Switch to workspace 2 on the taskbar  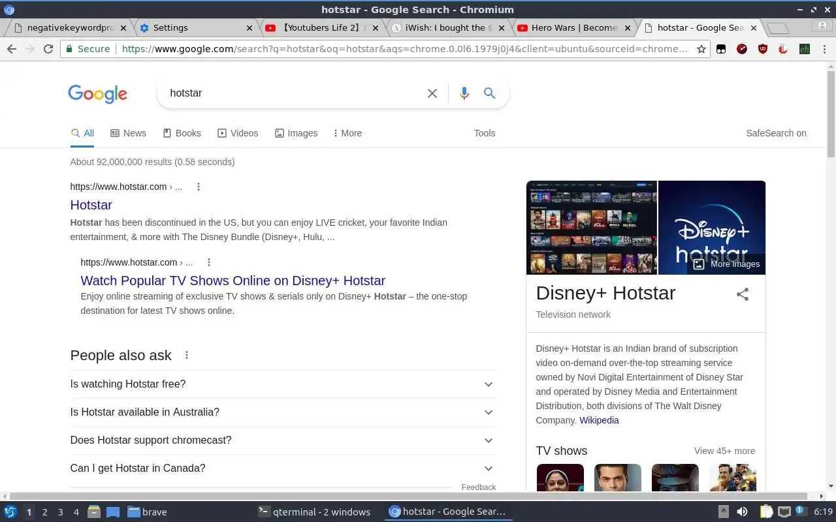(x=44, y=512)
